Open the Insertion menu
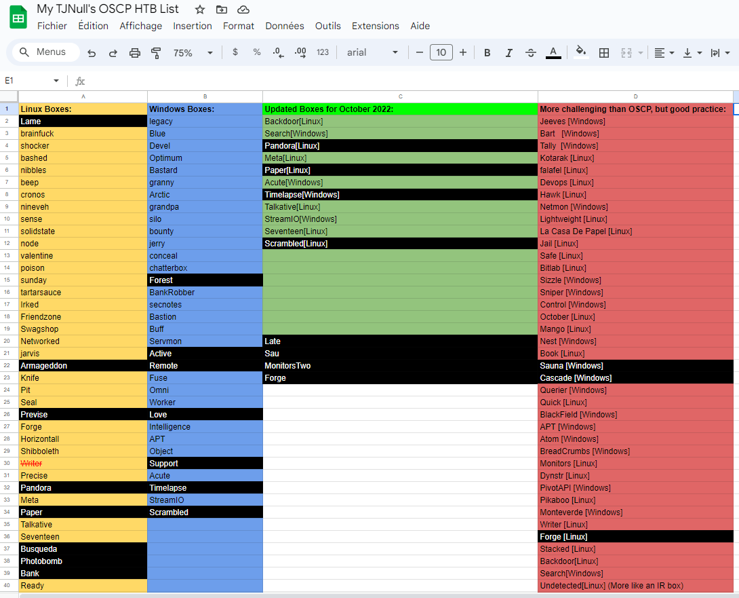This screenshot has height=598, width=739. coord(193,26)
